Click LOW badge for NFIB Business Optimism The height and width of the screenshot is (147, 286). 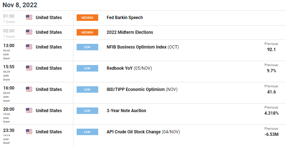click(87, 47)
